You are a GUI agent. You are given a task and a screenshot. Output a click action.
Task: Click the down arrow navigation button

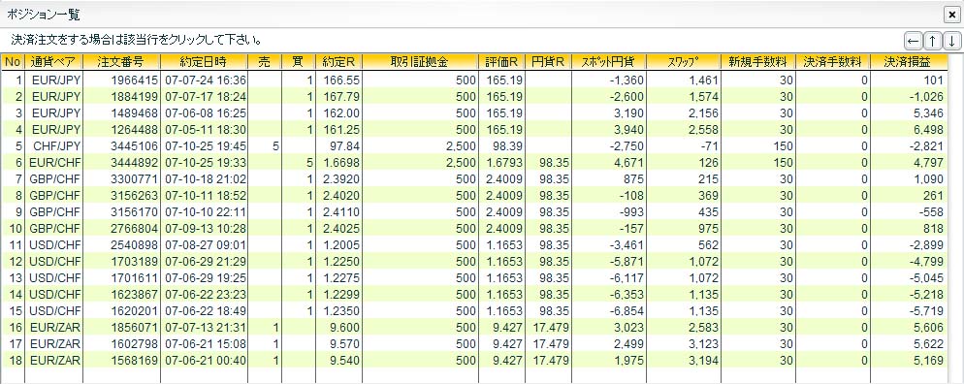pos(951,41)
